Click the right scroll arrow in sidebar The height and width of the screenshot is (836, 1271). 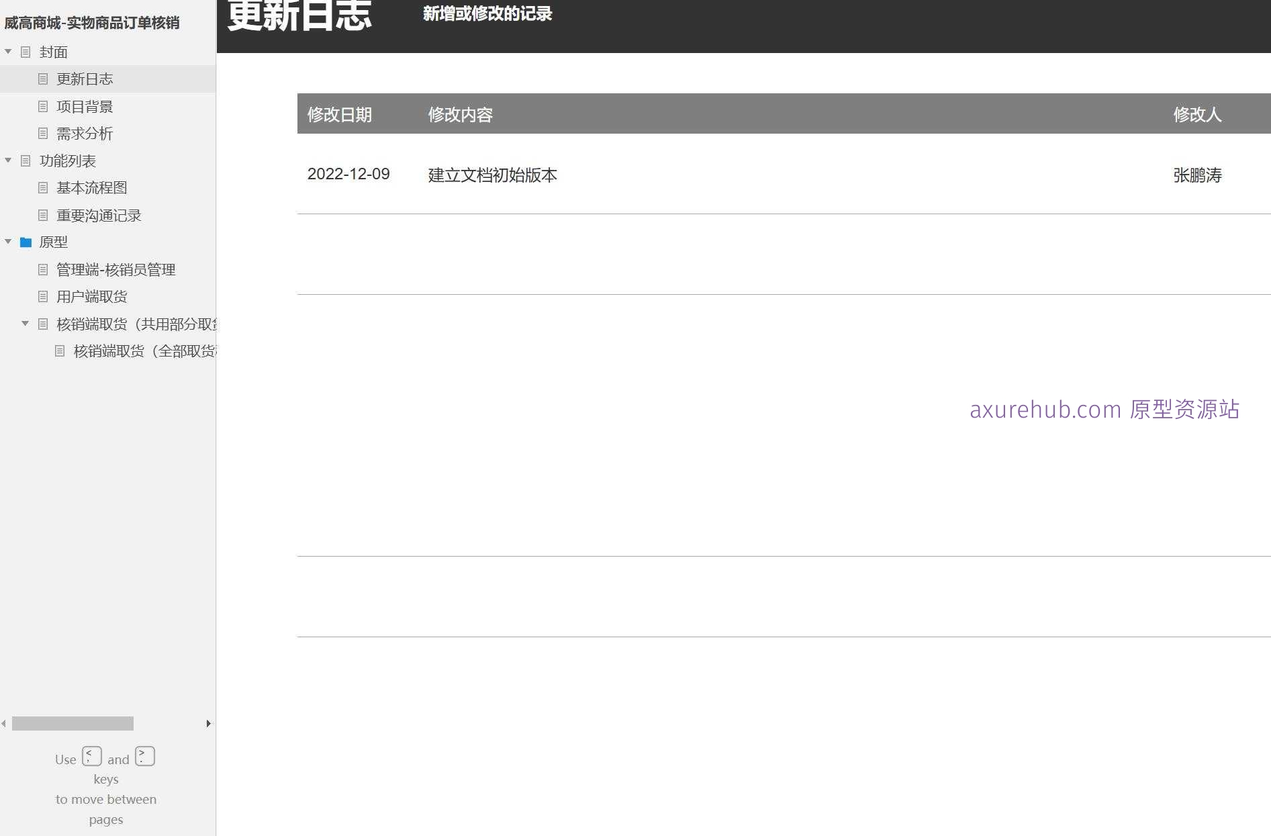(207, 724)
